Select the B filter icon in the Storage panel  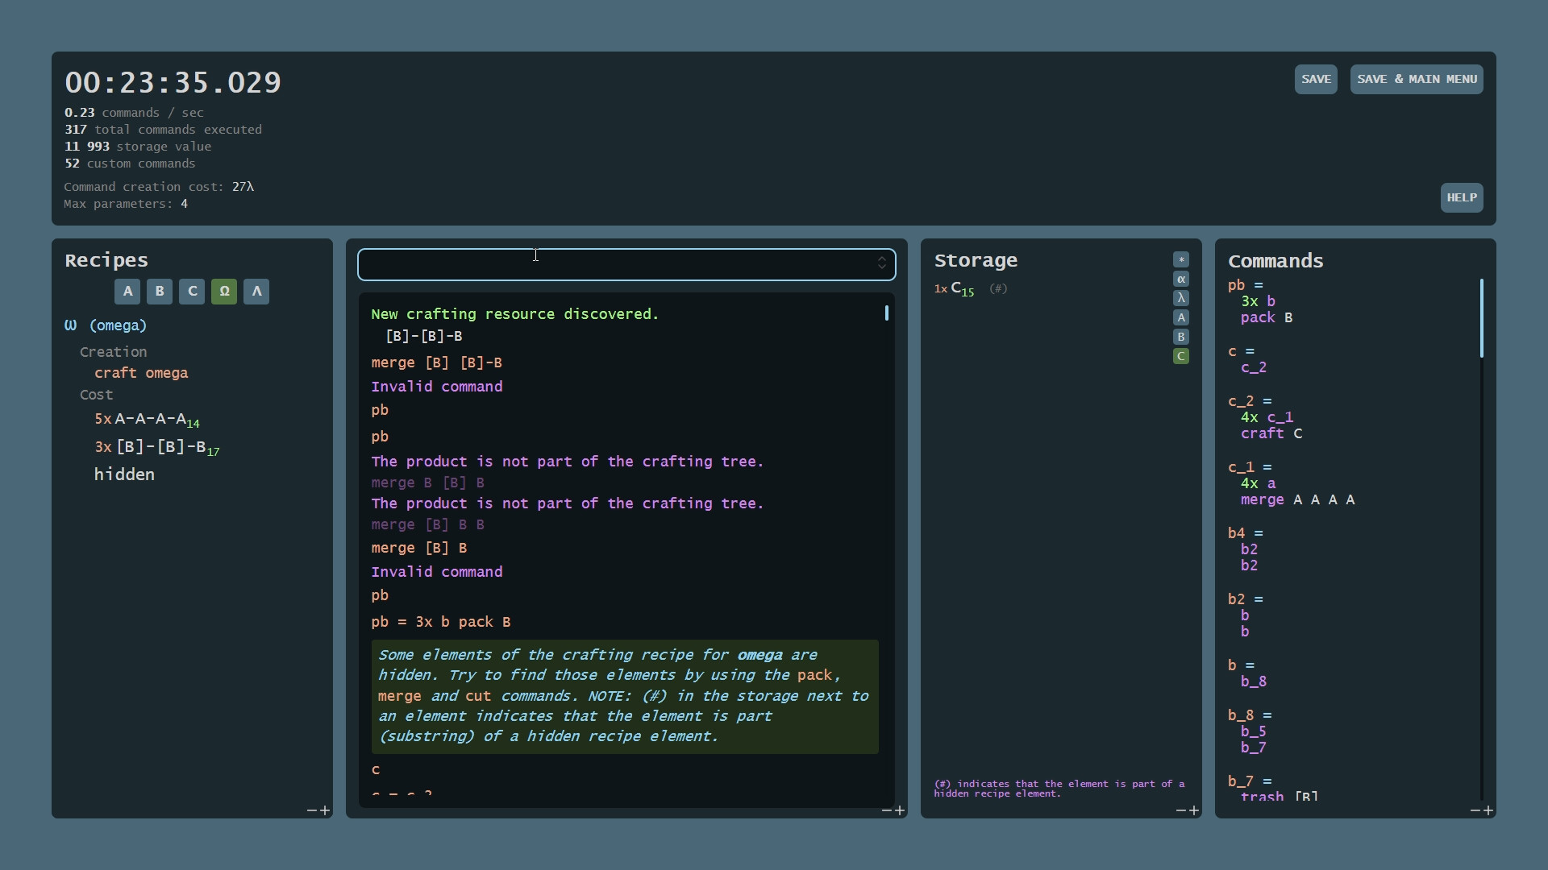coord(1181,337)
